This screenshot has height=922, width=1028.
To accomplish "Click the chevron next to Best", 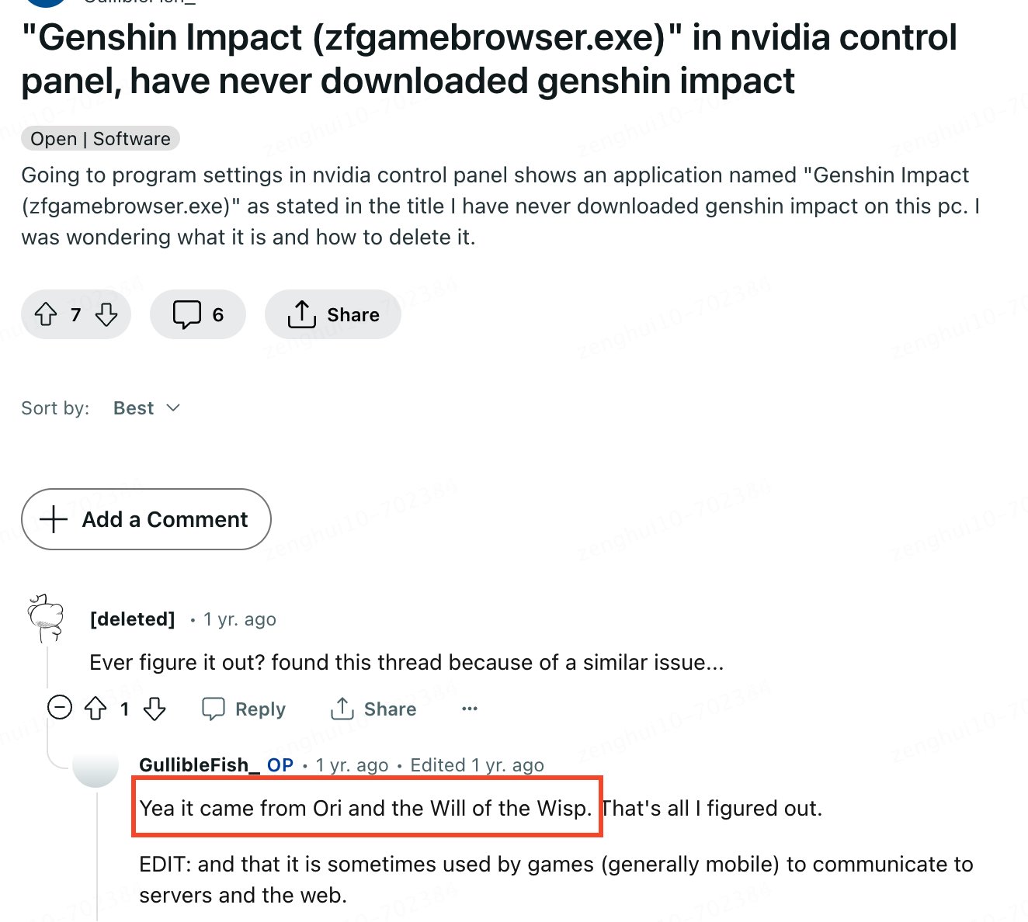I will [174, 408].
